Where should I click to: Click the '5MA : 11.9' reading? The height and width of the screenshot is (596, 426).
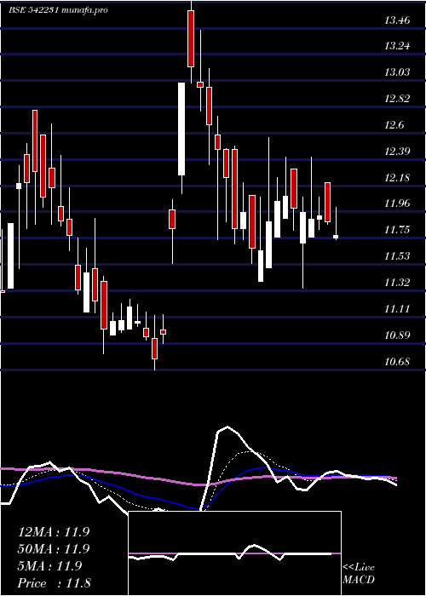(49, 566)
